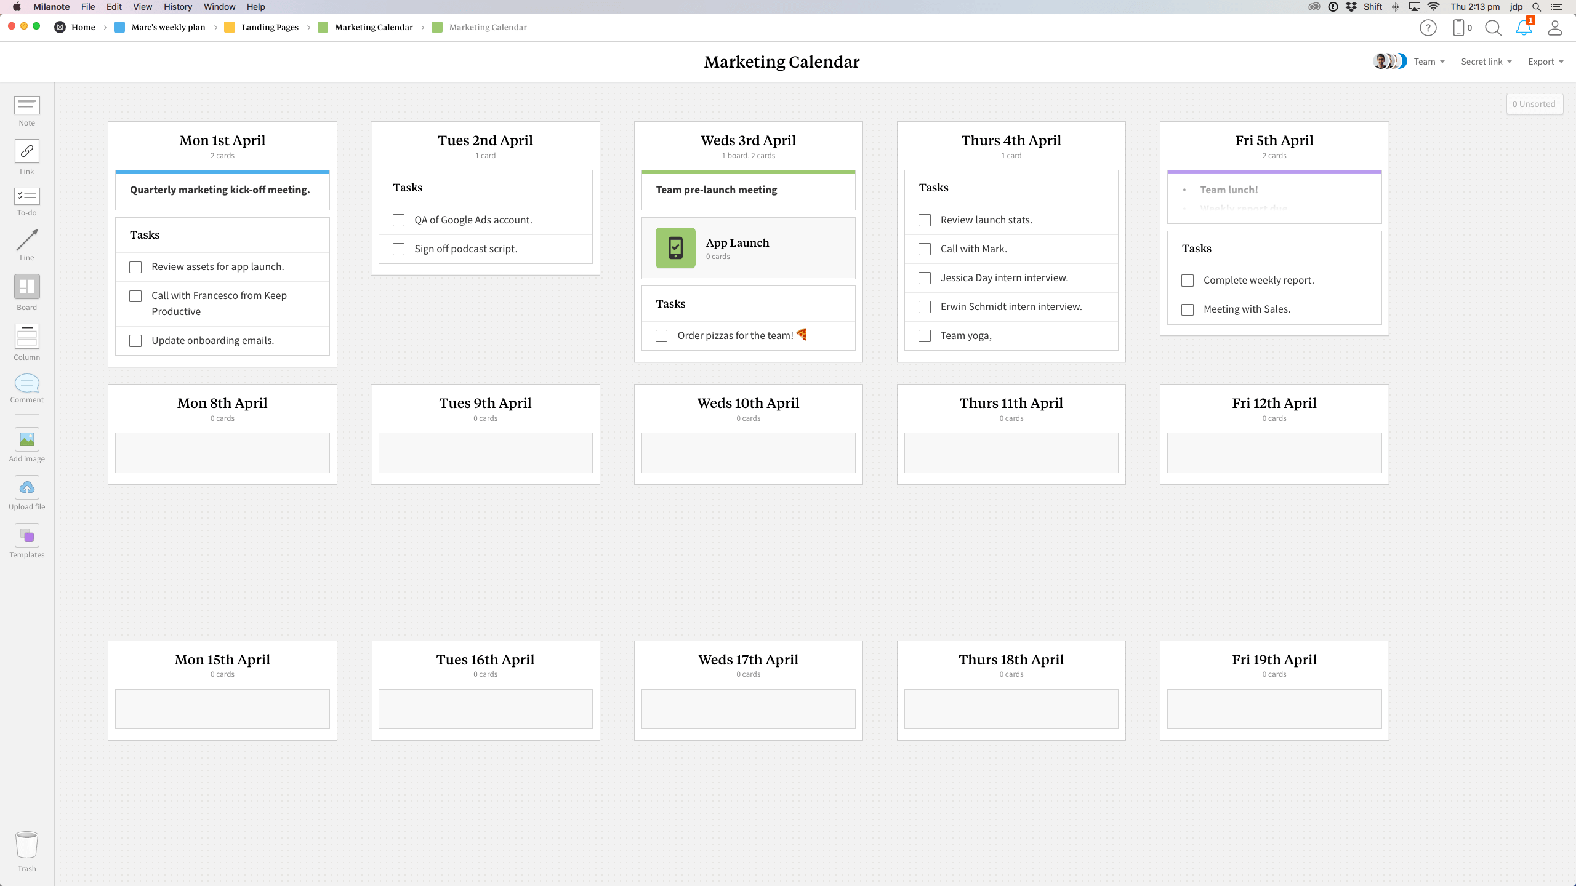Click the App Launch card on Wednesday
The width and height of the screenshot is (1576, 886).
748,248
